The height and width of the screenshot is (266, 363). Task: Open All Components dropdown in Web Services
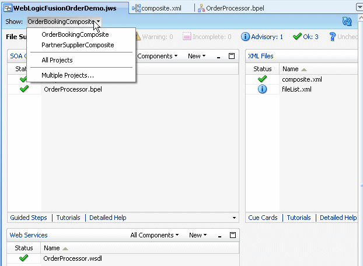coord(155,235)
